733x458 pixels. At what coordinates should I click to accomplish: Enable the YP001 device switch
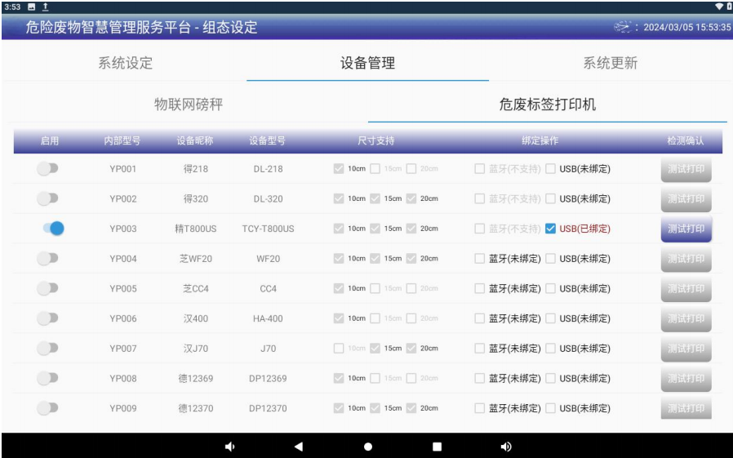(x=50, y=169)
